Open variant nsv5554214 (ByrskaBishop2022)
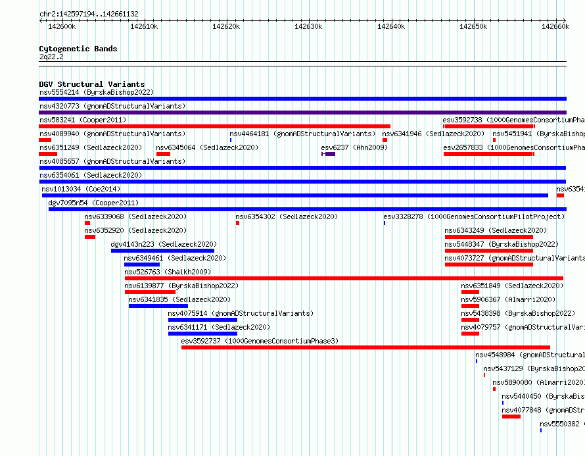The width and height of the screenshot is (585, 456). 97,92
